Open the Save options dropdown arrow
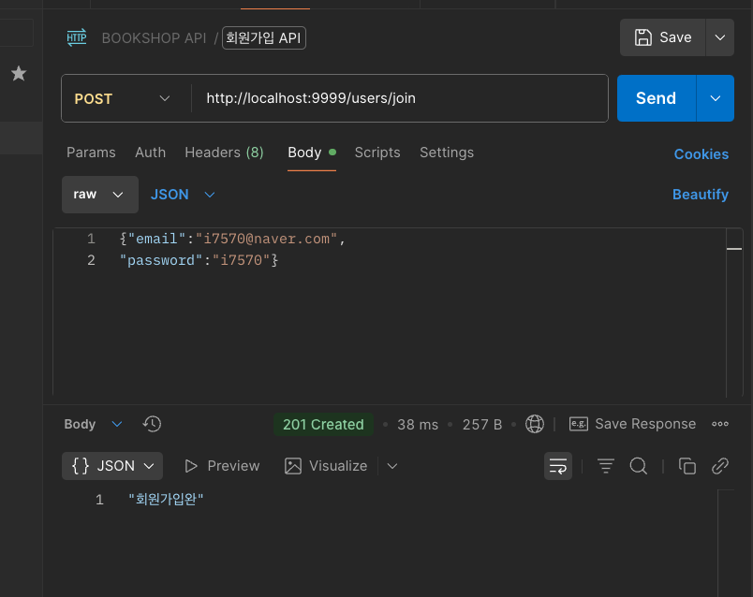 coord(719,37)
